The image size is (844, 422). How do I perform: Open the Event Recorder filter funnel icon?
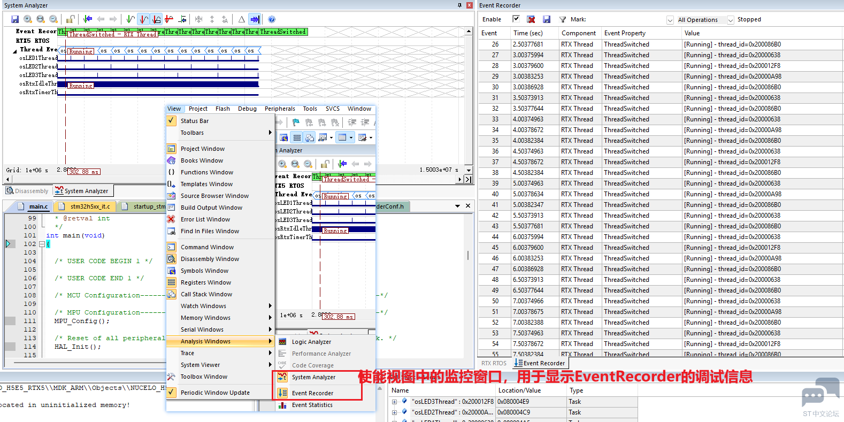(563, 19)
